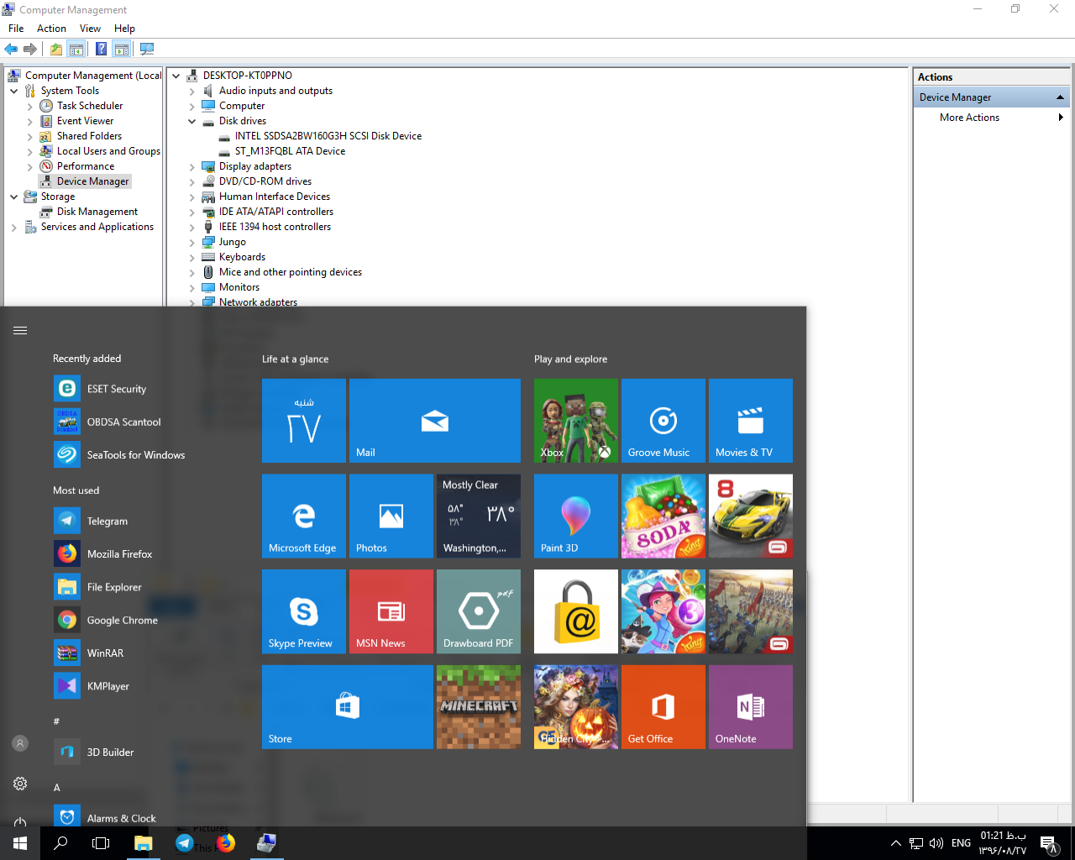Expand the Display adapters category

click(x=192, y=166)
